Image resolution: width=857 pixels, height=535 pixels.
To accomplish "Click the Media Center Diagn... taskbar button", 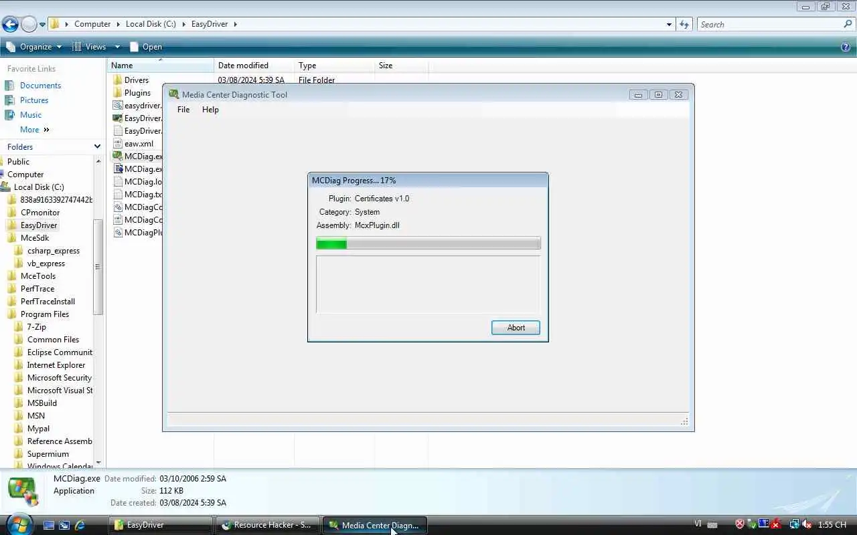I will [x=375, y=525].
